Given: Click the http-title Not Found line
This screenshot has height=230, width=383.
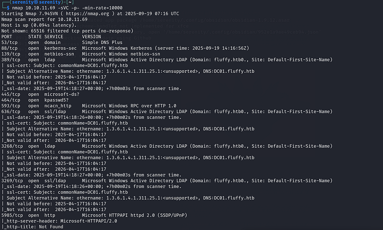Looking at the screenshot, I should pyautogui.click(x=32, y=227).
